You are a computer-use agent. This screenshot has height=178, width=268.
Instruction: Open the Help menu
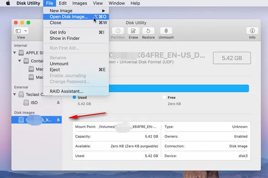pyautogui.click(x=135, y=3)
